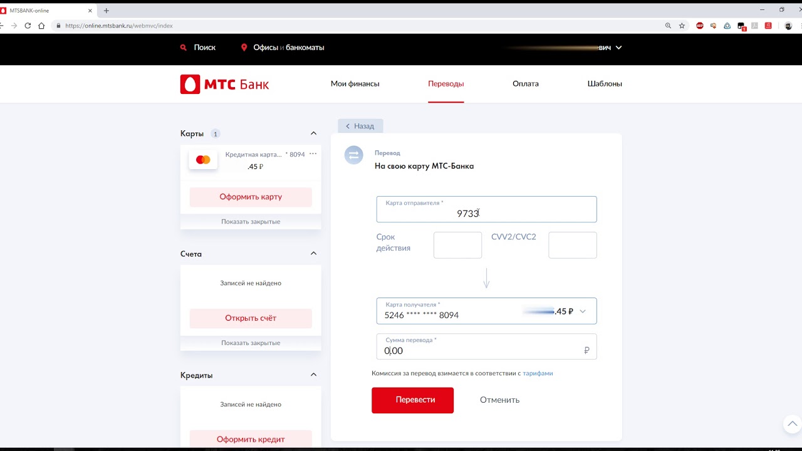802x451 pixels.
Task: Click the scroll-to-top round arrow button
Action: click(x=793, y=424)
